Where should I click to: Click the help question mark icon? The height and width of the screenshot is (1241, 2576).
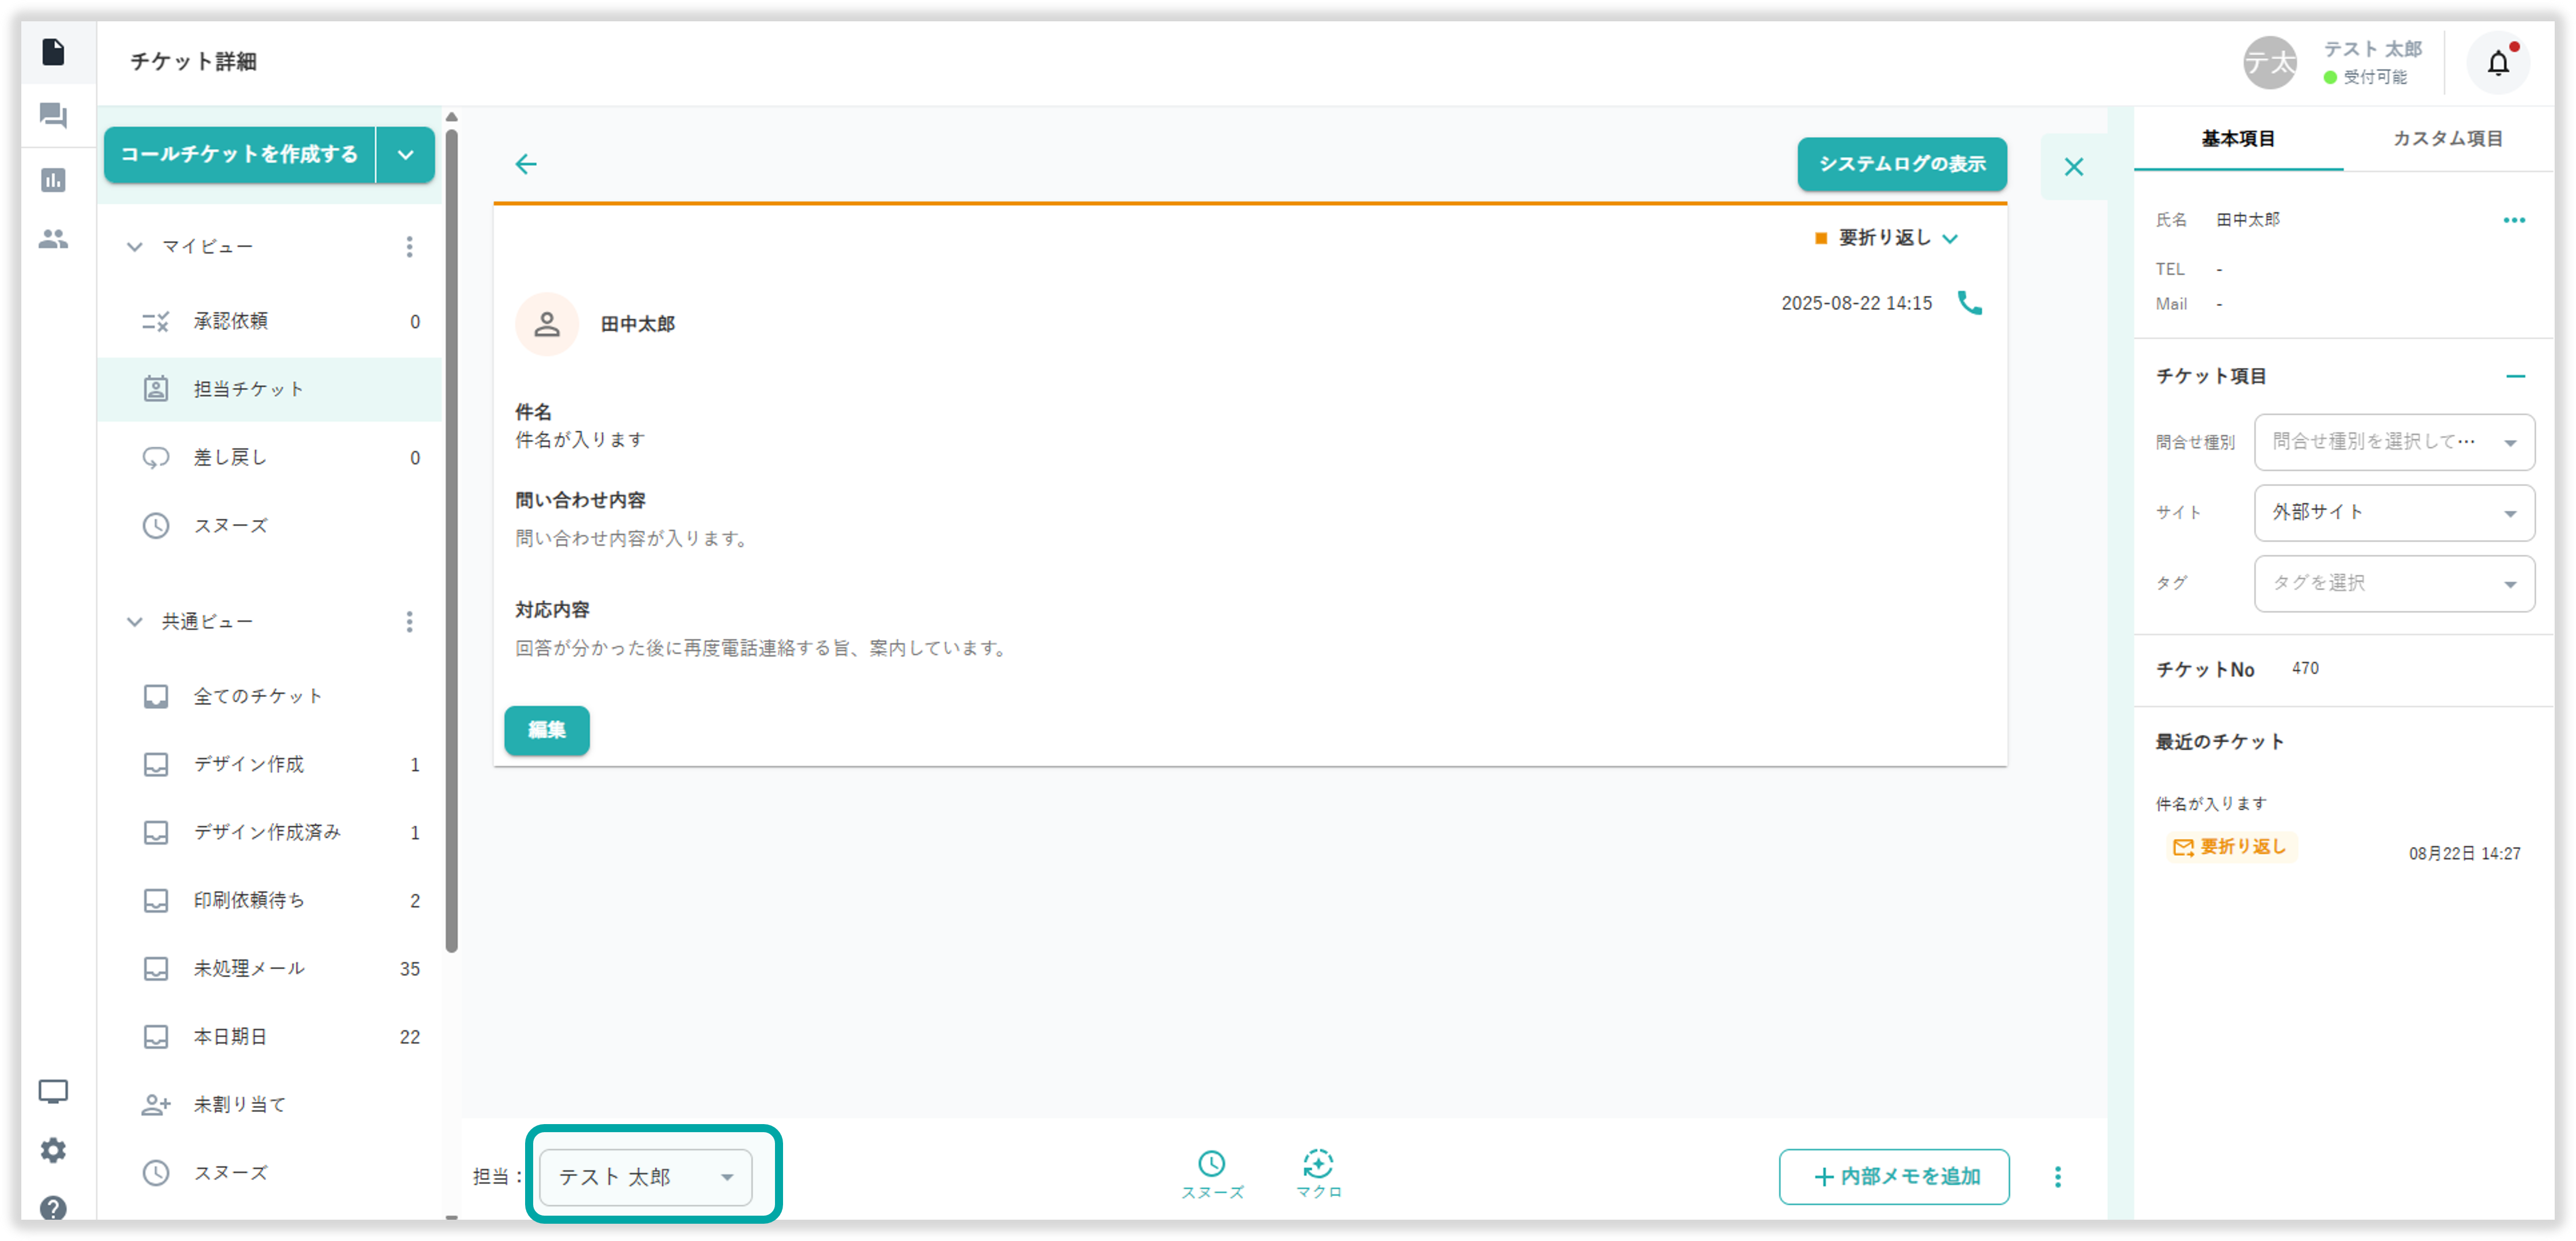tap(53, 1208)
